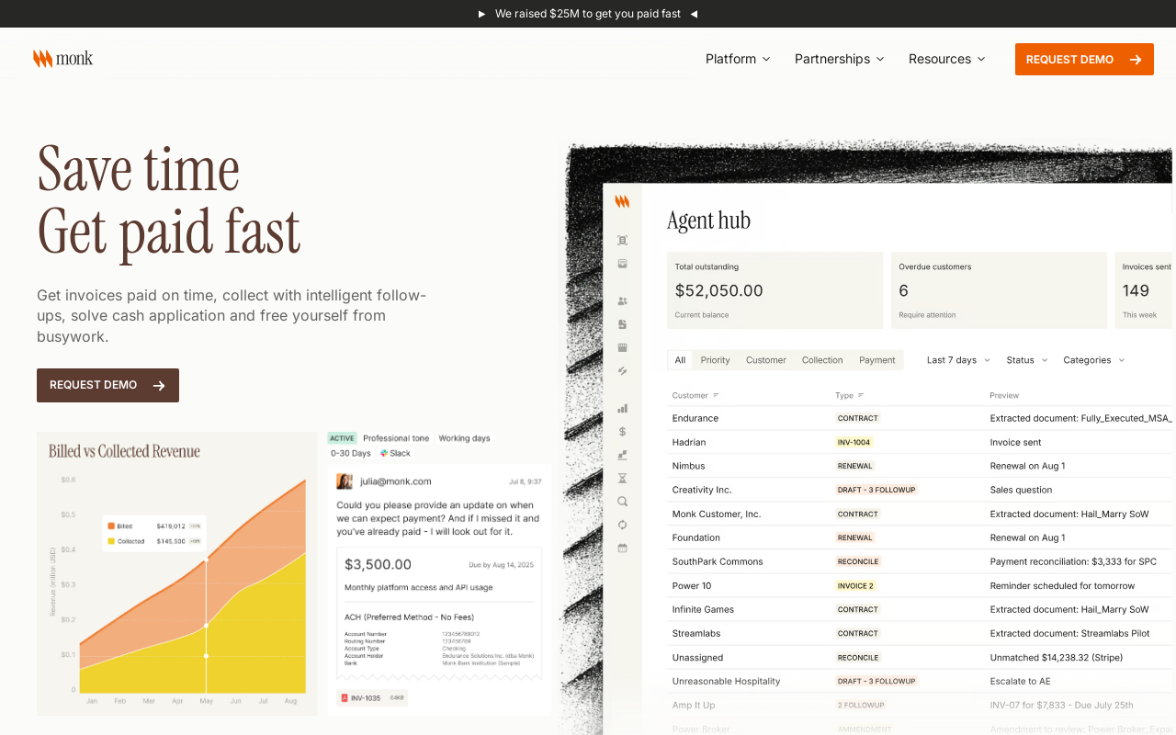
Task: Select the dollar sign icon in the sidebar
Action: coord(622,431)
